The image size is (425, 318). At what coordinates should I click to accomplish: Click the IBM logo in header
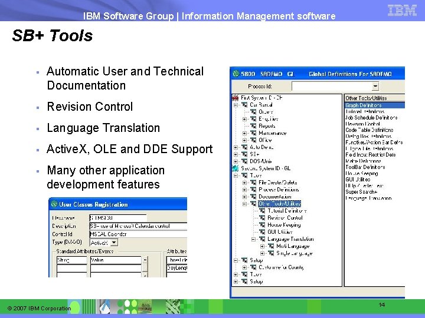click(x=402, y=10)
